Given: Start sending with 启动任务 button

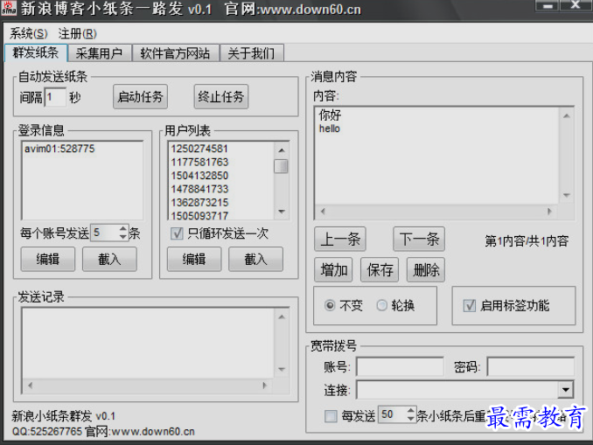Looking at the screenshot, I should pyautogui.click(x=140, y=97).
